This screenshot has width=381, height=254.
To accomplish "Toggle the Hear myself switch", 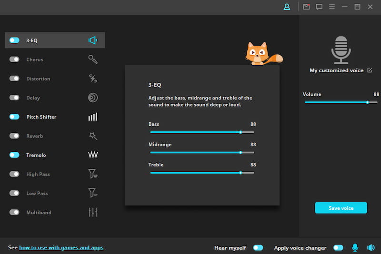I will pos(258,248).
